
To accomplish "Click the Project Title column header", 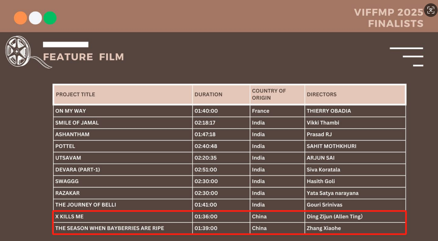I will tap(75, 95).
